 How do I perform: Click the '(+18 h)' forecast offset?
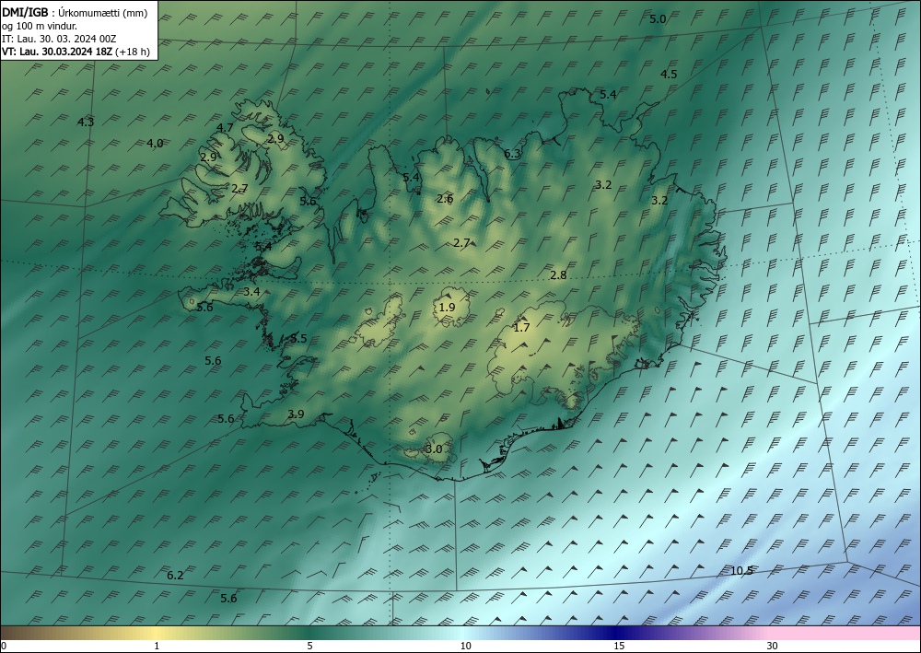[133, 52]
